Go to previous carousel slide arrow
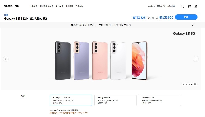This screenshot has width=205, height=117. click(6, 59)
